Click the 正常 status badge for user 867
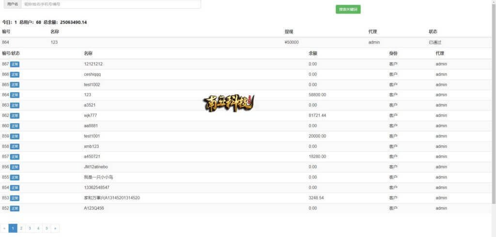Screen dimensions: 496x237 click(x=15, y=64)
